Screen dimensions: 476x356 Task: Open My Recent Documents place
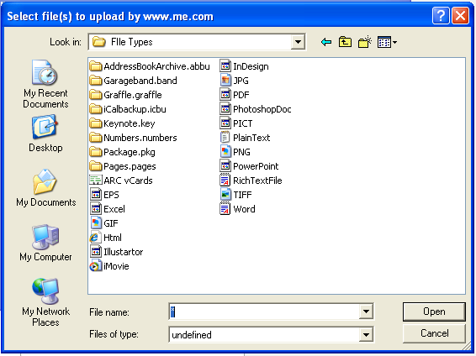pos(45,84)
